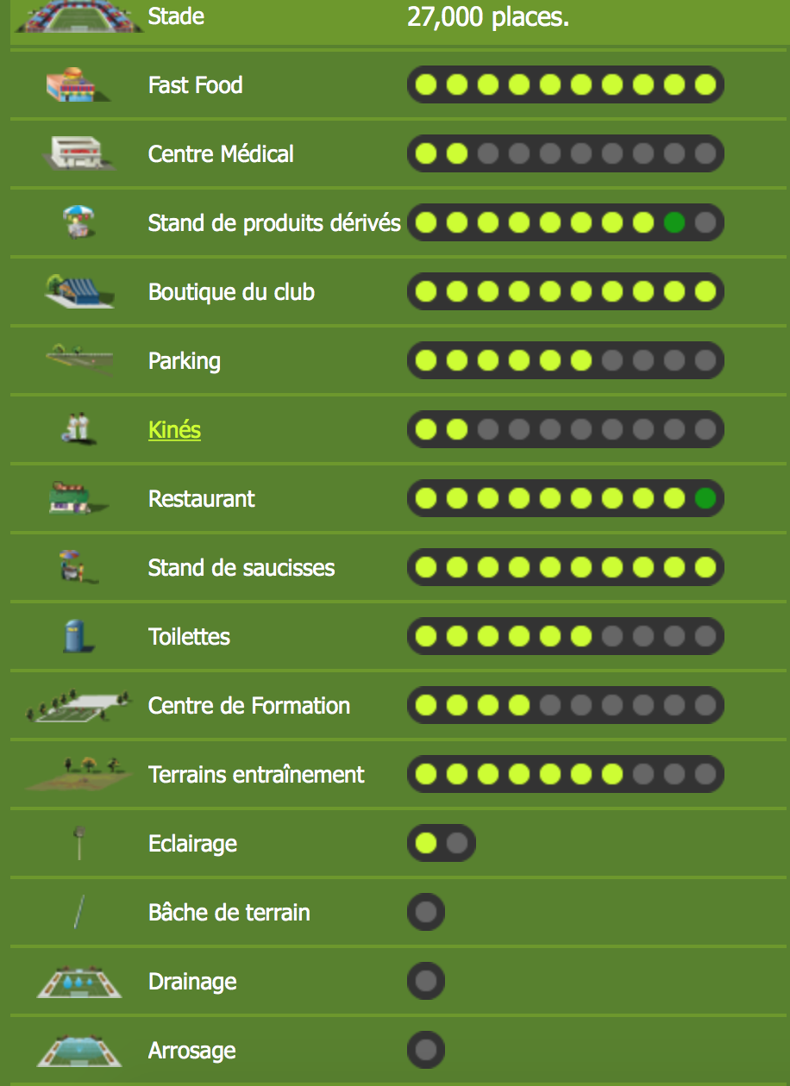Click the Fast Food building icon
The width and height of the screenshot is (790, 1086).
tap(78, 84)
